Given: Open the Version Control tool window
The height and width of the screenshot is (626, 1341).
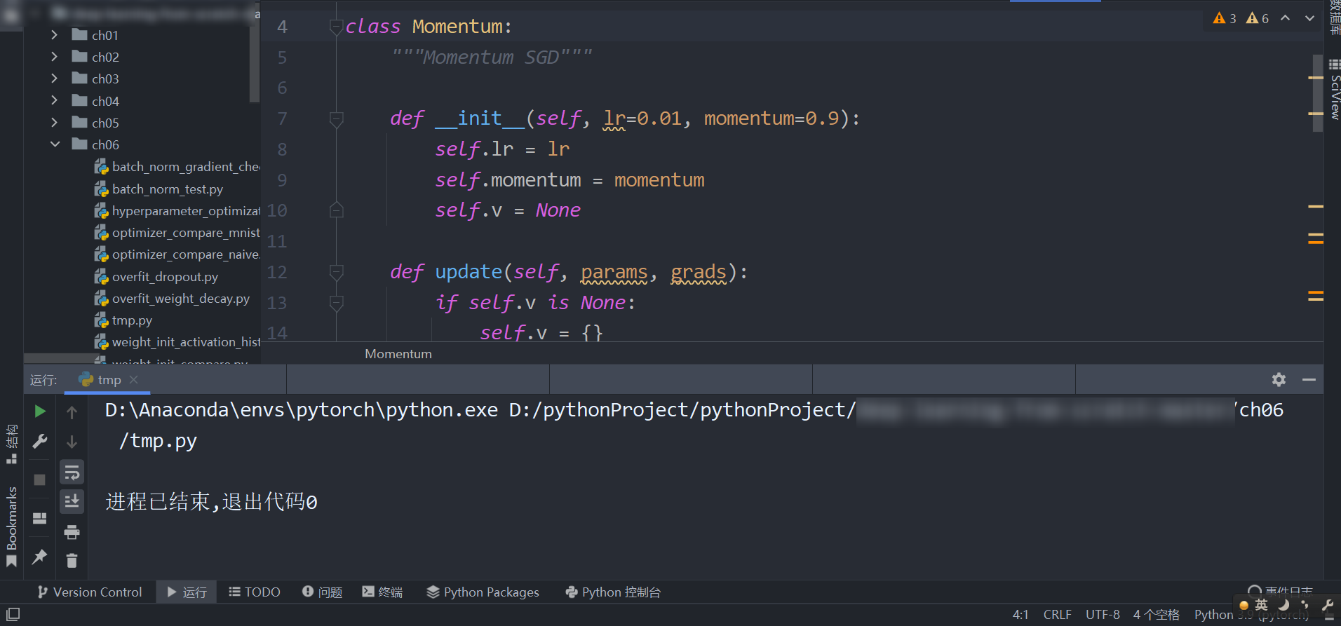Looking at the screenshot, I should click(90, 592).
